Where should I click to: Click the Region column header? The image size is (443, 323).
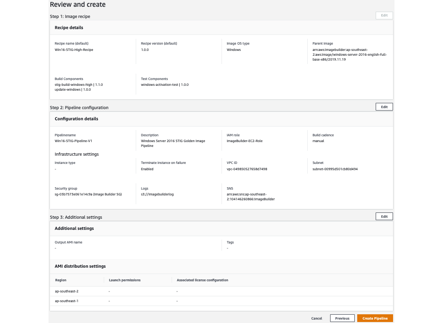click(60, 280)
